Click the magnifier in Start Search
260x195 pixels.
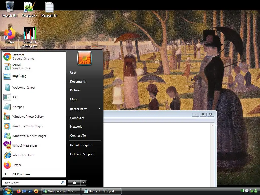coord(63,182)
